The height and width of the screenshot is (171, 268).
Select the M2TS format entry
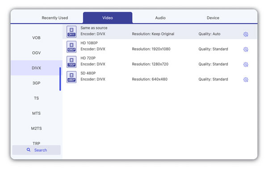(37, 128)
